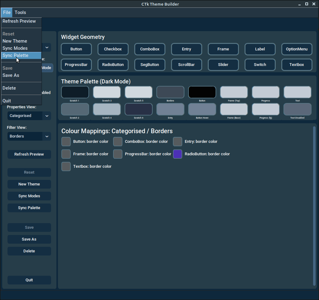Viewport: 319px width, 300px height.
Task: Click sidebar Sync Palette button
Action: (x=29, y=208)
